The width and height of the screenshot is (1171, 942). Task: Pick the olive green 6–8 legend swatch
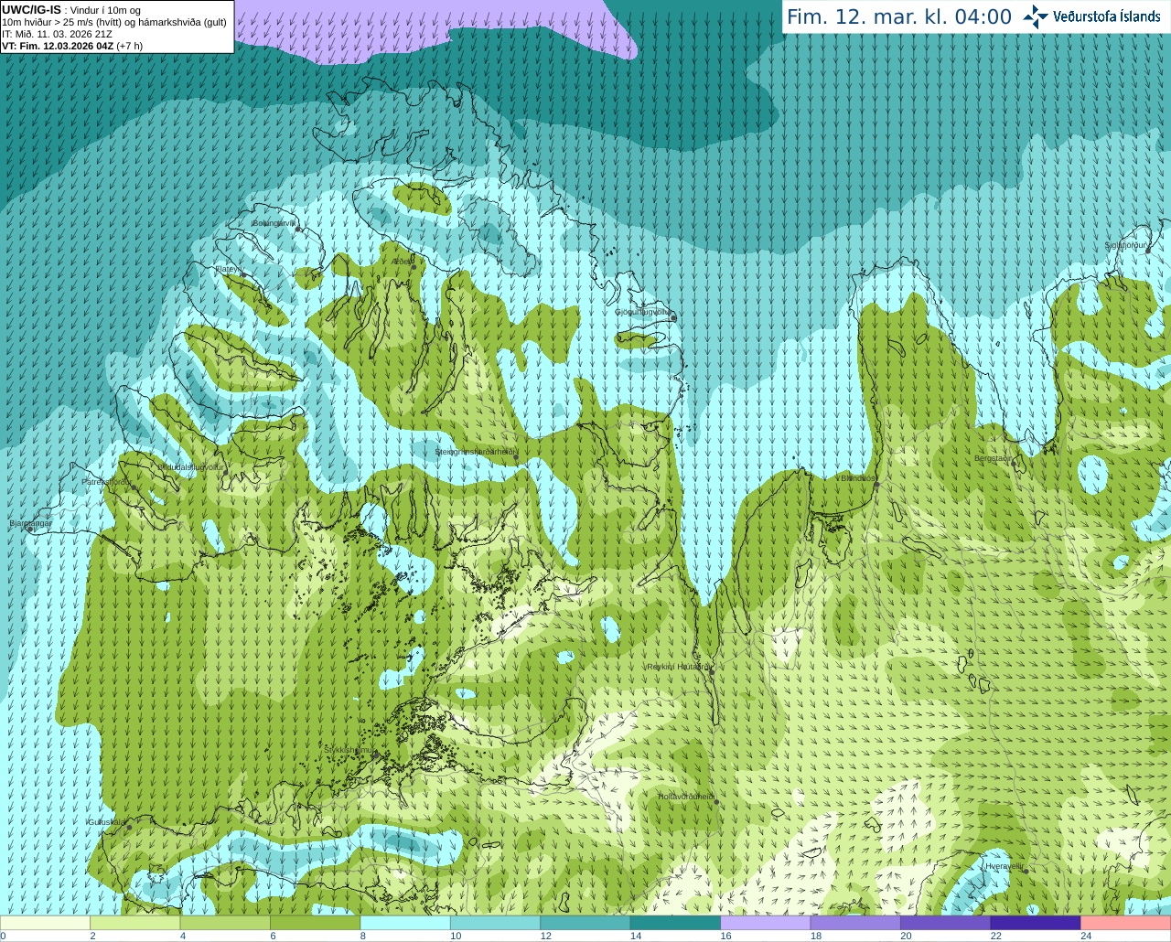click(316, 923)
